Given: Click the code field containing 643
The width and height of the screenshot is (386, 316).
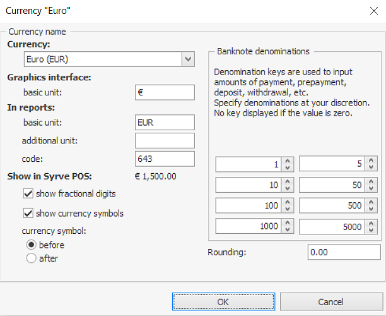Looking at the screenshot, I should click(165, 158).
